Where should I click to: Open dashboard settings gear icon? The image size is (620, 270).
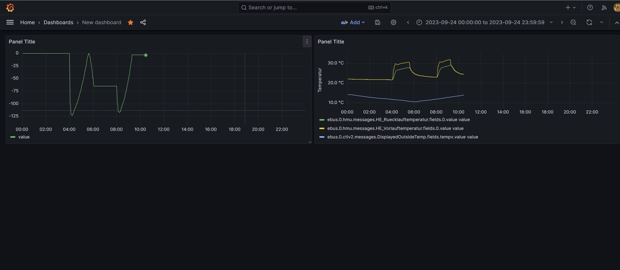pos(393,22)
